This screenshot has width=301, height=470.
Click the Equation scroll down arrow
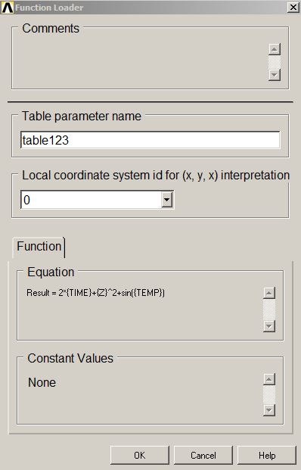point(269,326)
